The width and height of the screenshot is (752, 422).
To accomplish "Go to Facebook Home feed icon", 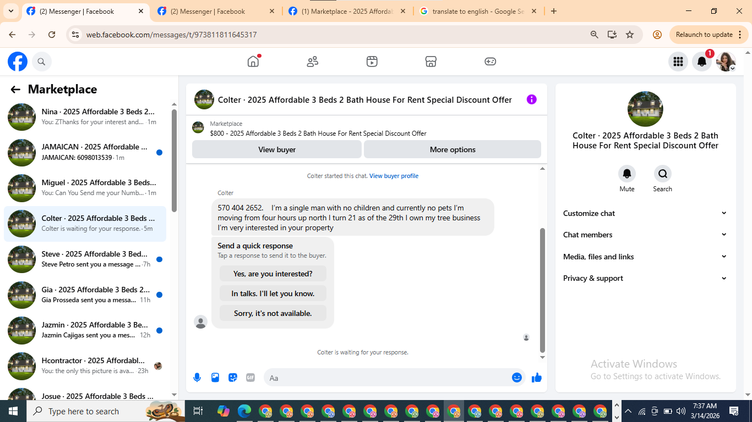I will point(253,62).
